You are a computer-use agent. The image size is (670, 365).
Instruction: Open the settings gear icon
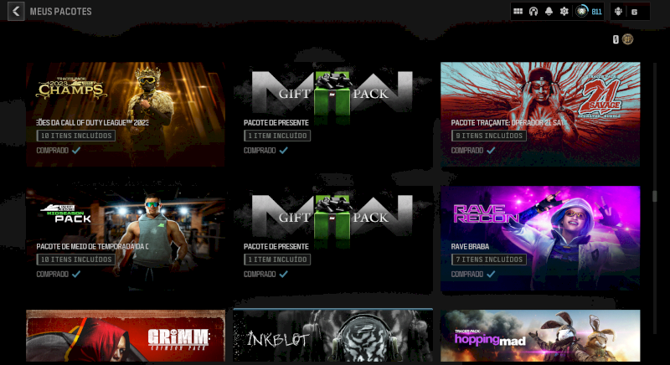564,12
